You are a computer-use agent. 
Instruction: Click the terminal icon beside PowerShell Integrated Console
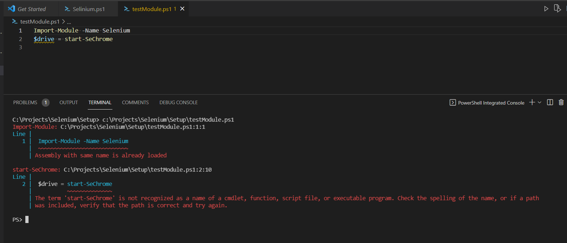[x=452, y=103]
